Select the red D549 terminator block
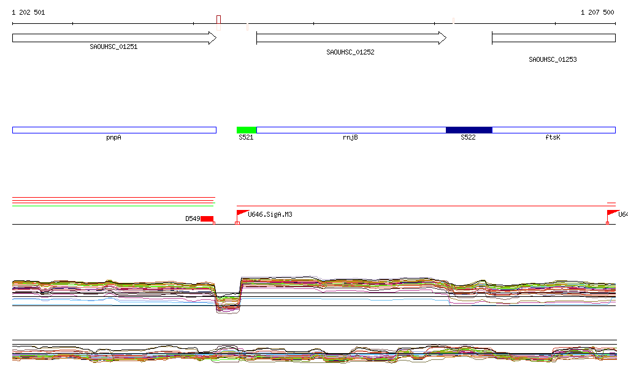Viewport: 628px width, 374px height. pyautogui.click(x=207, y=219)
